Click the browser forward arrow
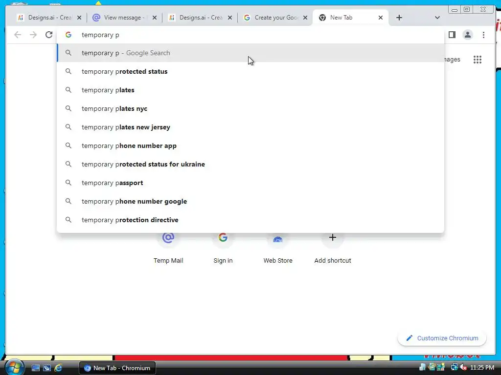Image resolution: width=501 pixels, height=375 pixels. tap(33, 35)
